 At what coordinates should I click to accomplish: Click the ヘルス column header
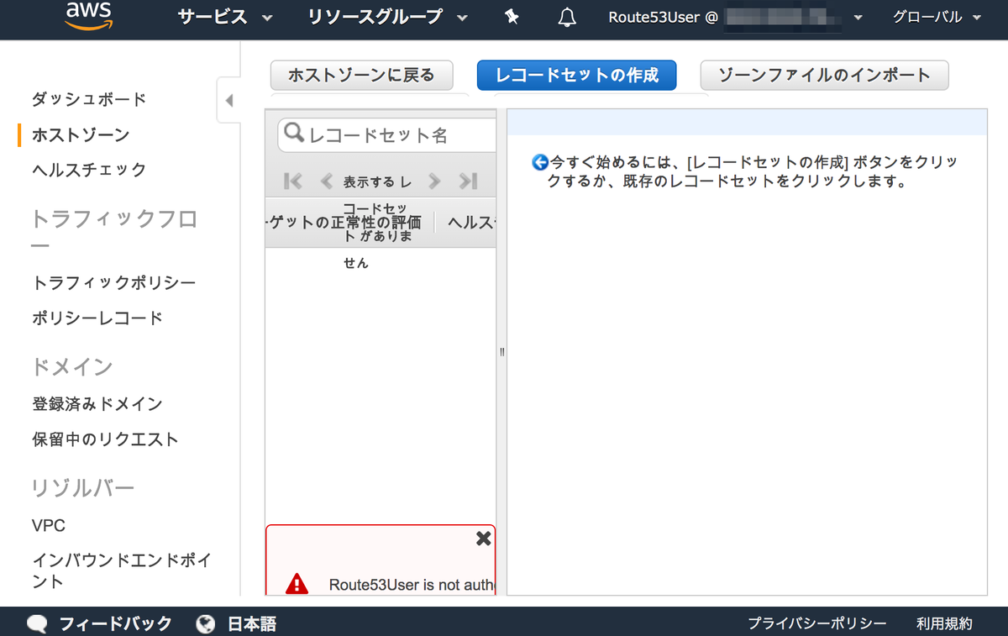click(472, 223)
